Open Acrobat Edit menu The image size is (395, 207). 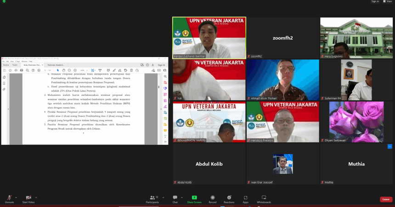[x=7, y=61]
